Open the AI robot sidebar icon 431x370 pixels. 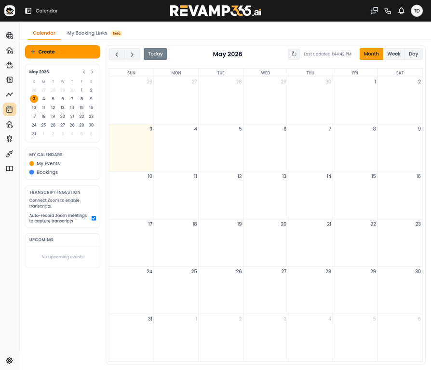[10, 139]
